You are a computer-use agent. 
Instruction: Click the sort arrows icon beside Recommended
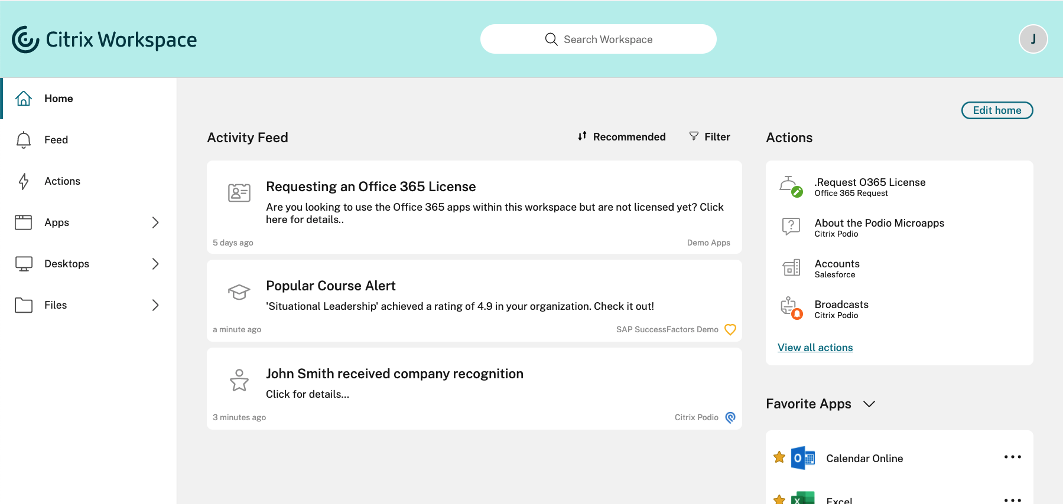tap(582, 136)
